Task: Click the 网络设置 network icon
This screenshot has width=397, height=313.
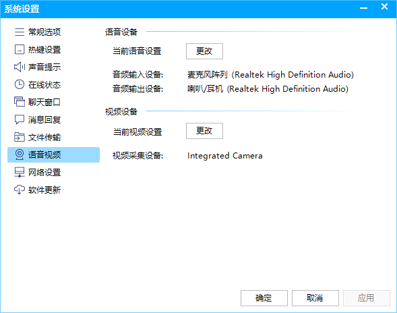Action: [20, 172]
